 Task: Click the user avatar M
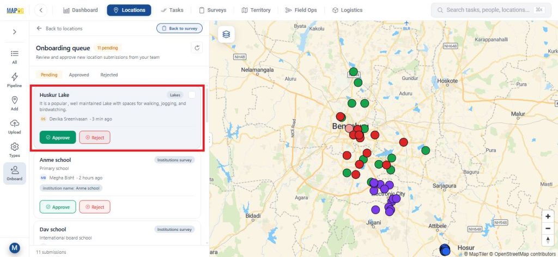click(15, 248)
